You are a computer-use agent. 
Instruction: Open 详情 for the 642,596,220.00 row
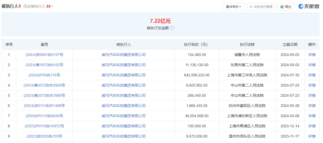[312, 75]
